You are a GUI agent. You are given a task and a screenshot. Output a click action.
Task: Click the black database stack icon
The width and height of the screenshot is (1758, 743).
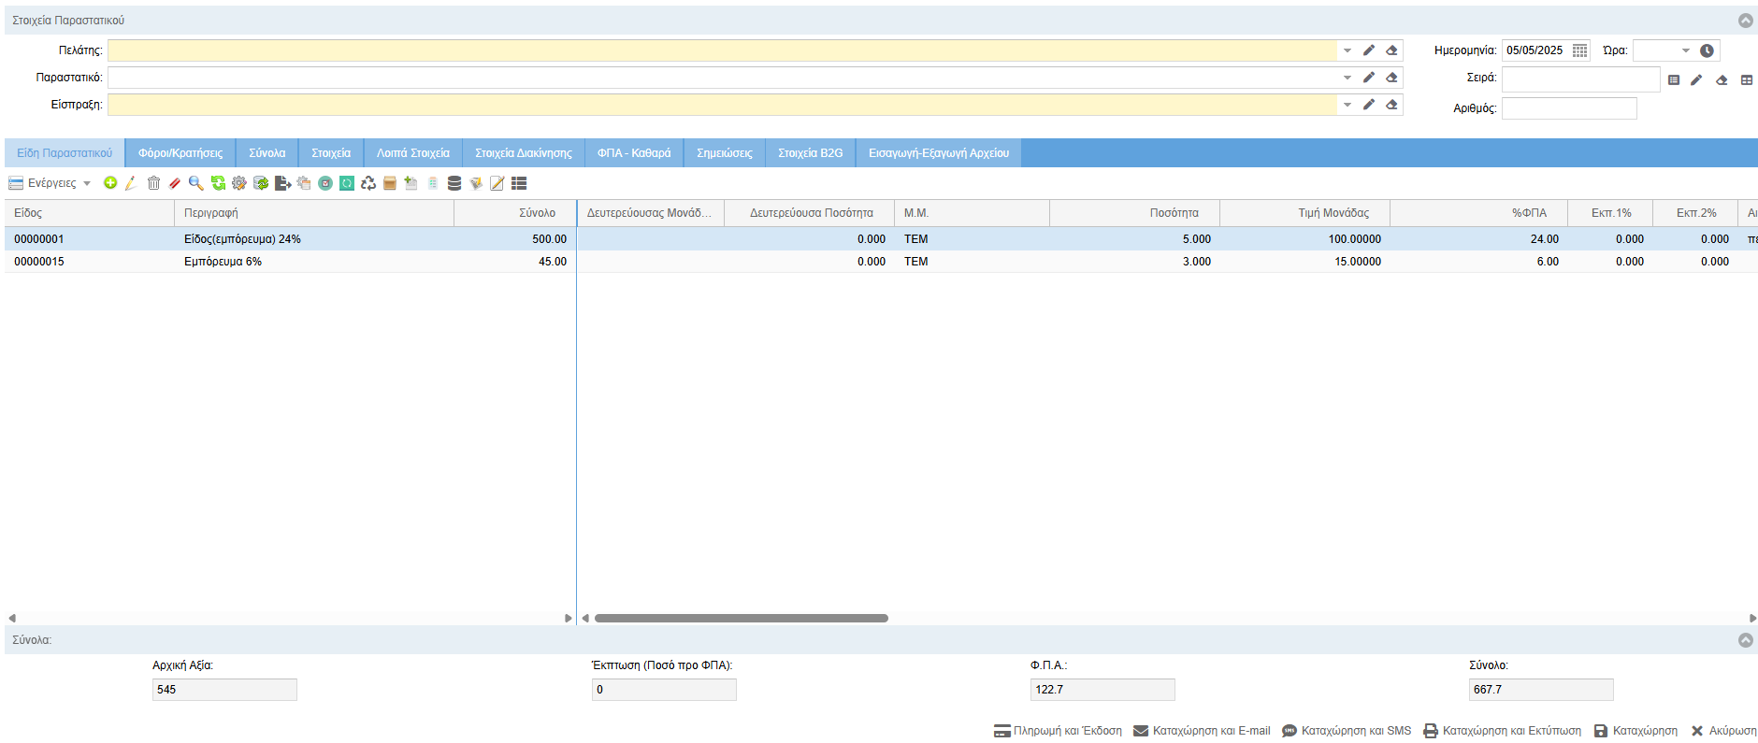pyautogui.click(x=454, y=183)
